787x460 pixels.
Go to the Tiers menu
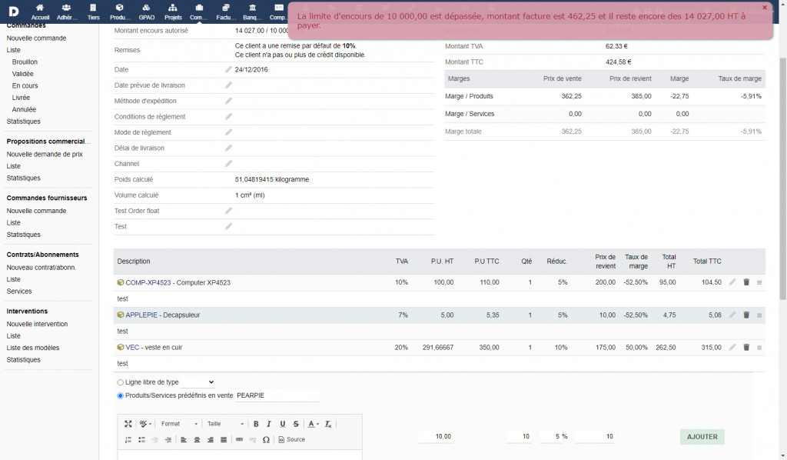pos(93,12)
